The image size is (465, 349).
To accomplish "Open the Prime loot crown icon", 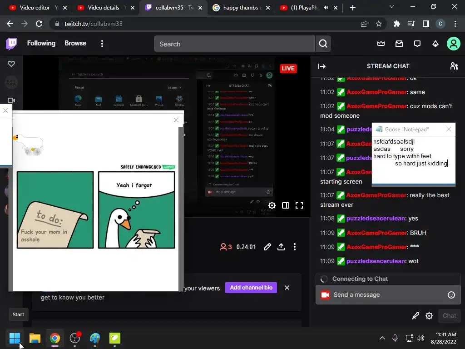I will [x=381, y=44].
